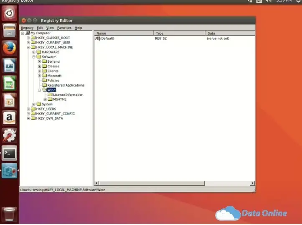Image resolution: width=302 pixels, height=225 pixels.
Task: Click the HKEY_CURRENT_USER folder icon
Action: (x=33, y=42)
